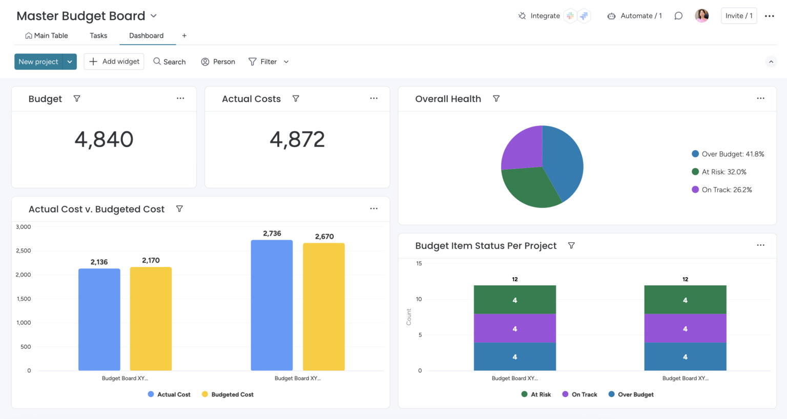Expand Master Budget Board title dropdown

click(154, 16)
